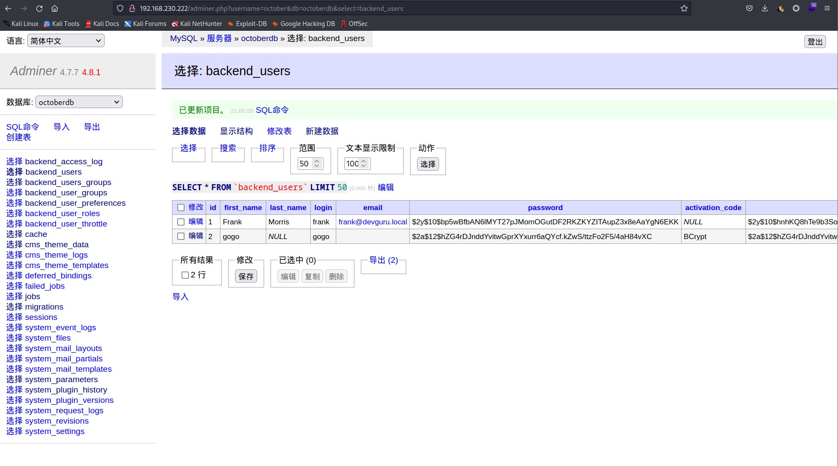Check the row checkbox for gogo

click(181, 236)
